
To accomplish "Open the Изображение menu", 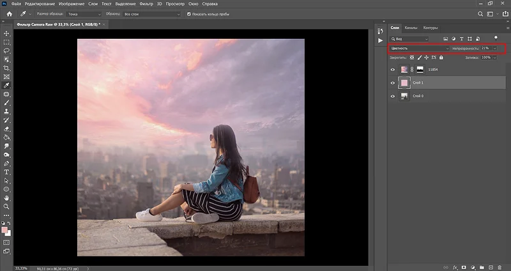I will click(x=72, y=4).
